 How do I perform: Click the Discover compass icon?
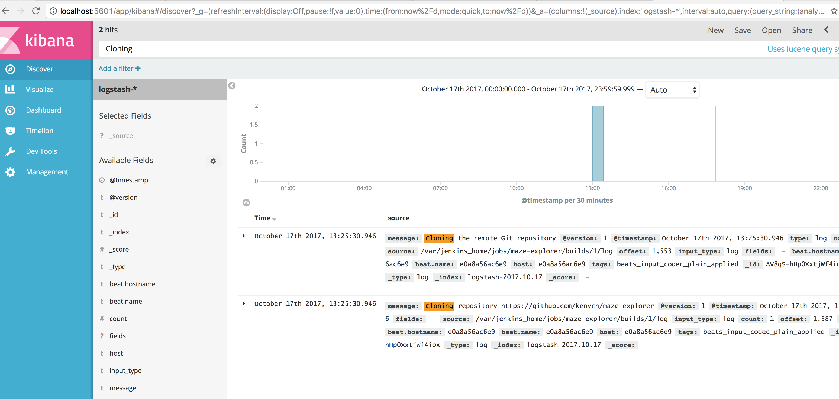click(x=10, y=69)
